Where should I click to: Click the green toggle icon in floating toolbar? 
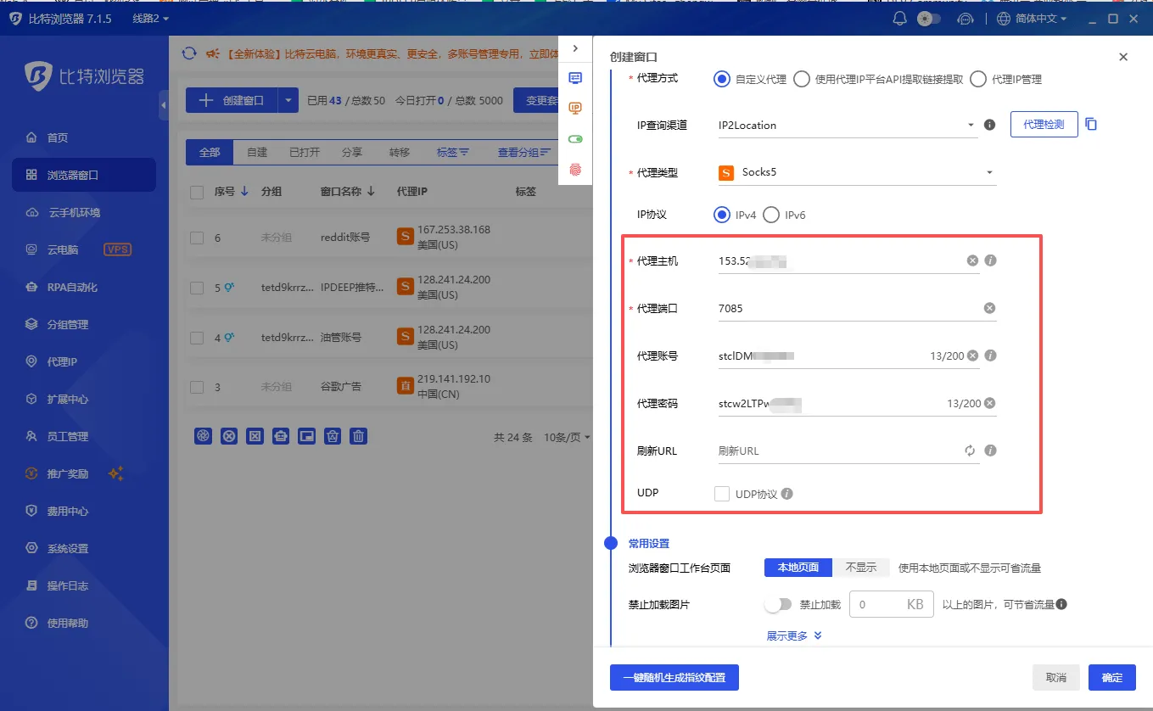(x=575, y=138)
